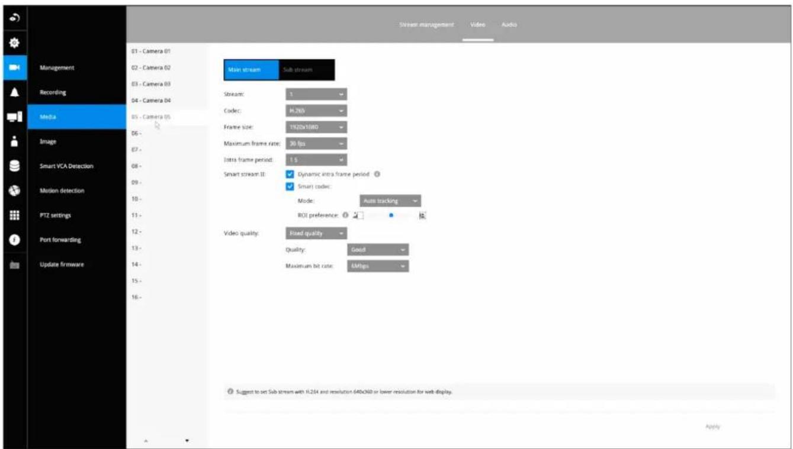Viewport: 793px width, 449px height.
Task: Click the high-ROI icon right of slider
Action: [x=422, y=216]
